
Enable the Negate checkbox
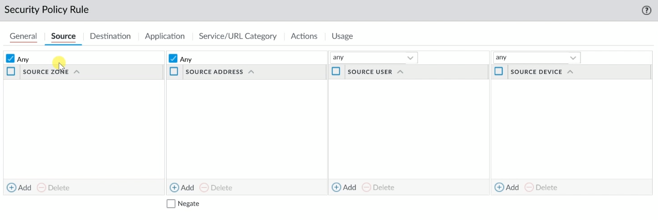[x=171, y=204]
